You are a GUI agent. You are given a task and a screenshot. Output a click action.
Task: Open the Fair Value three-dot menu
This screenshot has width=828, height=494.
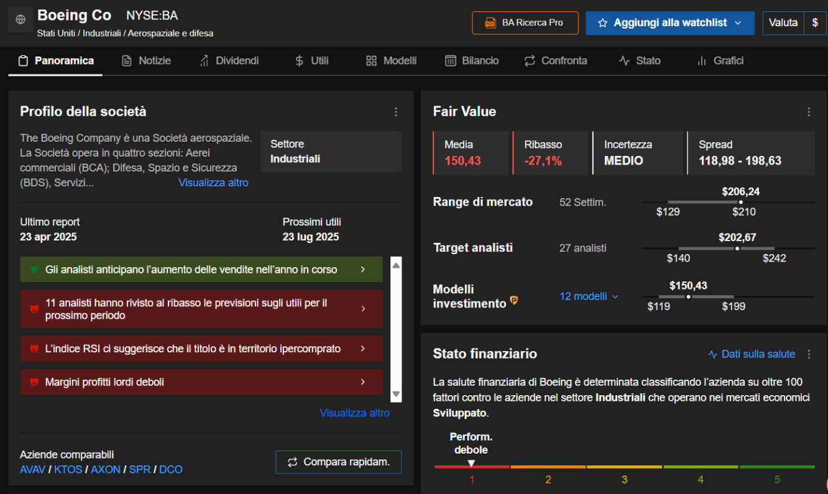pyautogui.click(x=809, y=112)
